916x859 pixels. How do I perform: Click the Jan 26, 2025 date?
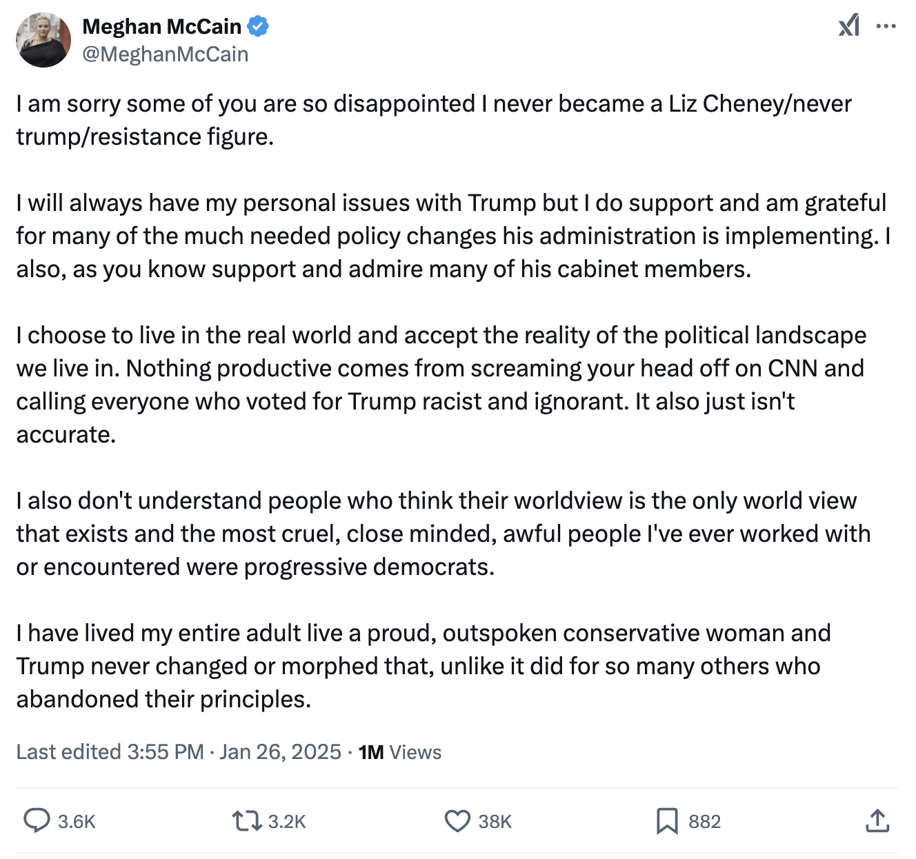[x=280, y=751]
